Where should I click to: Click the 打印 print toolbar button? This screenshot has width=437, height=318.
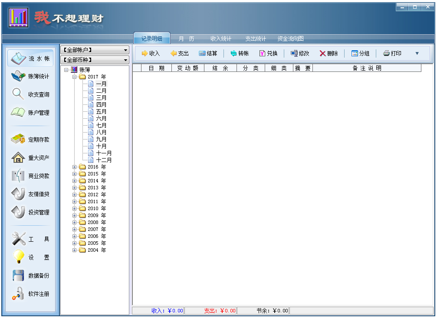(392, 53)
